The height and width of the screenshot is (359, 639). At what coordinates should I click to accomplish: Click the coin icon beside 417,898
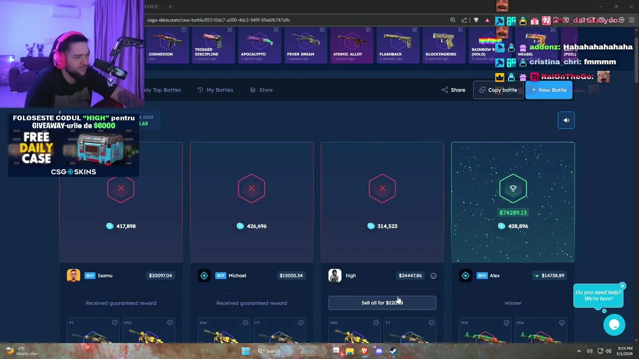109,226
